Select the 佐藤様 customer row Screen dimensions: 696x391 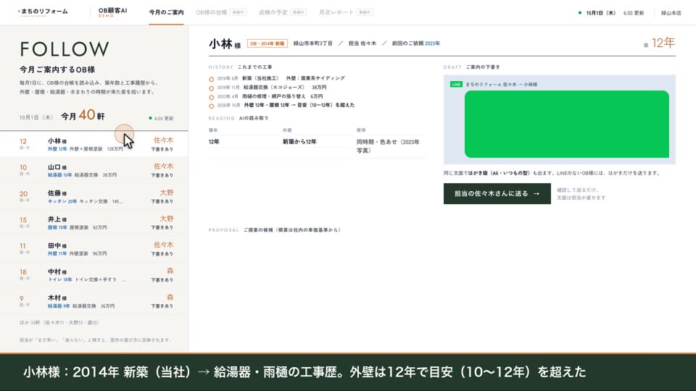[x=94, y=196]
